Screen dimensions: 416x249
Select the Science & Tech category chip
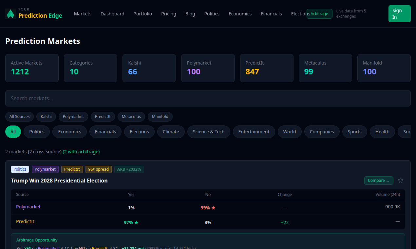point(209,131)
